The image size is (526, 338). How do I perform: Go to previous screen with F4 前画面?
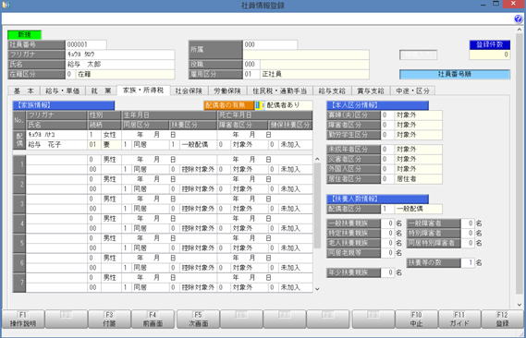click(153, 319)
